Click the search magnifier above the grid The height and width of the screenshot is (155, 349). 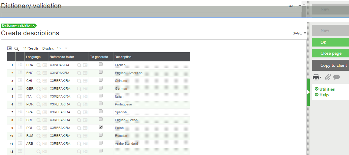17,48
